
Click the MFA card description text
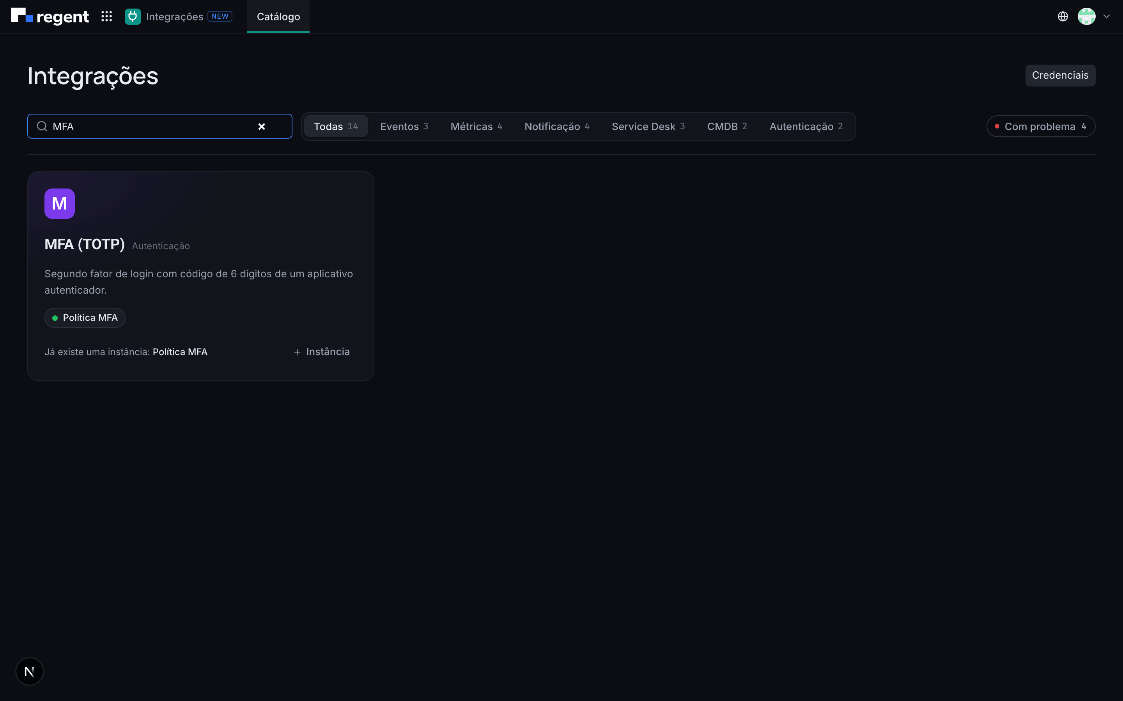pyautogui.click(x=198, y=282)
